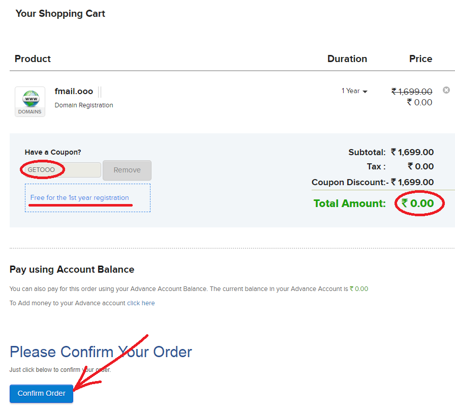
Task: Click Free for the 1st year registration
Action: coord(79,197)
